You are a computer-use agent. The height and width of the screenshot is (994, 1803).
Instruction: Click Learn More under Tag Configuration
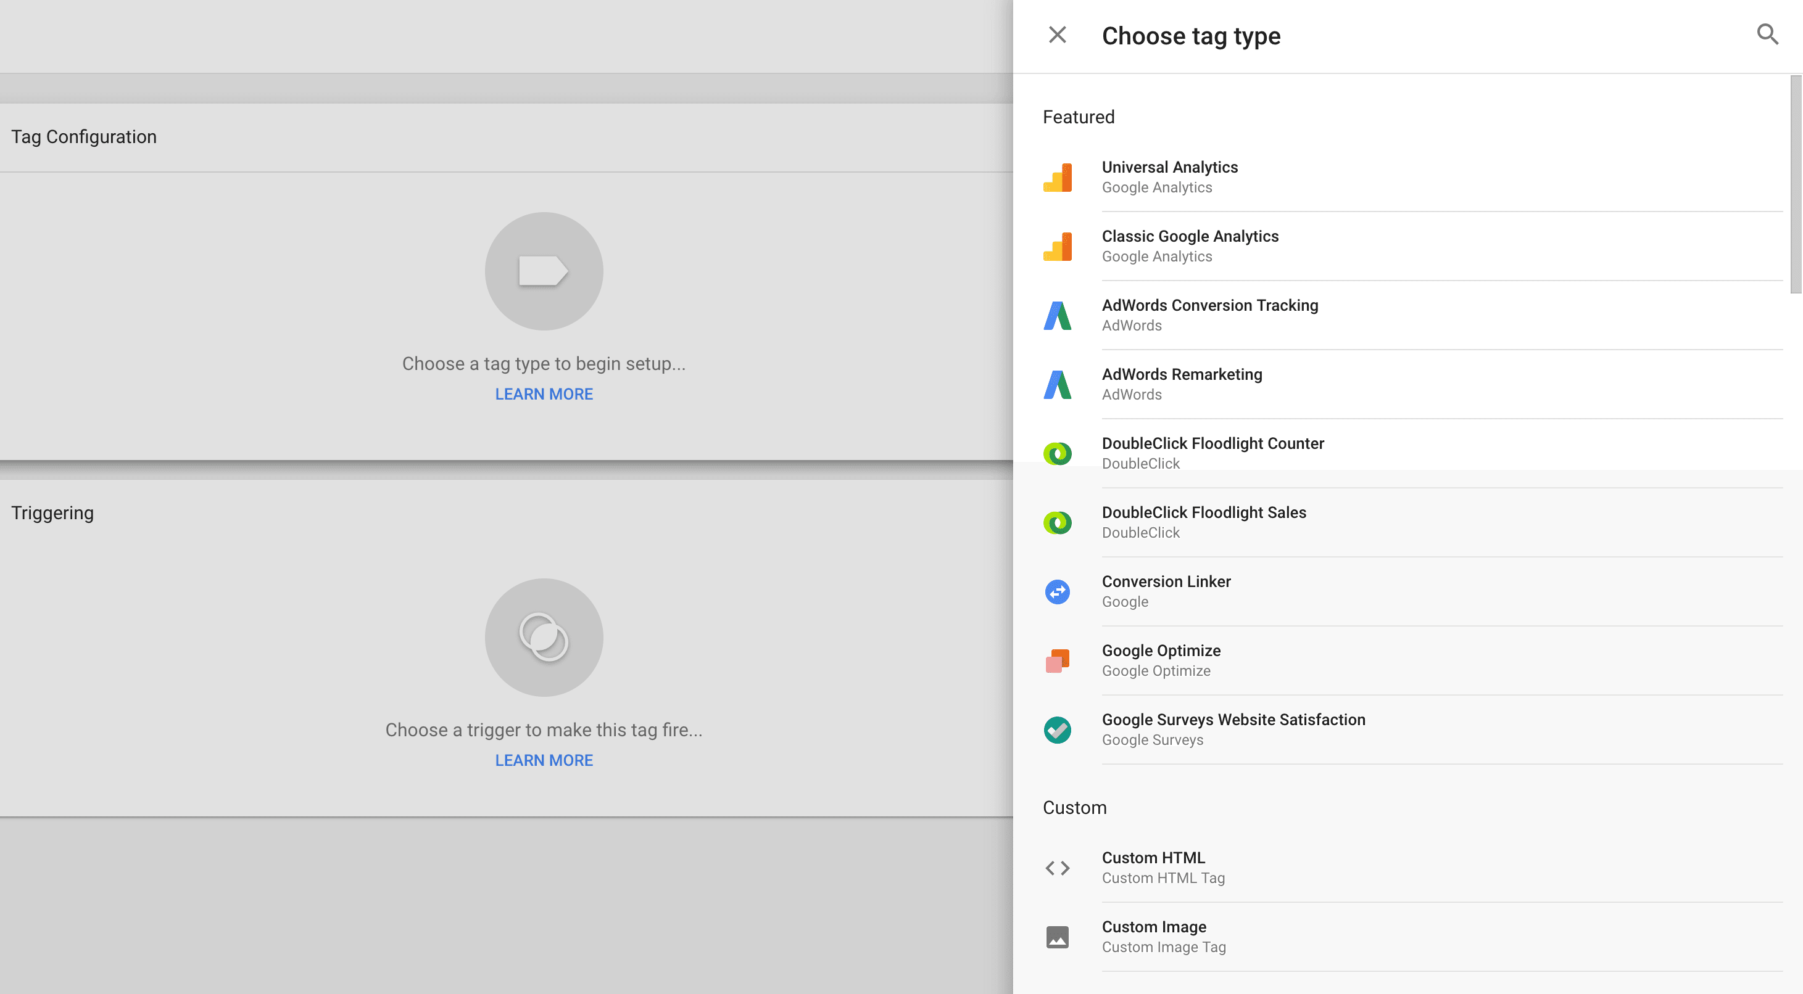[x=543, y=394]
